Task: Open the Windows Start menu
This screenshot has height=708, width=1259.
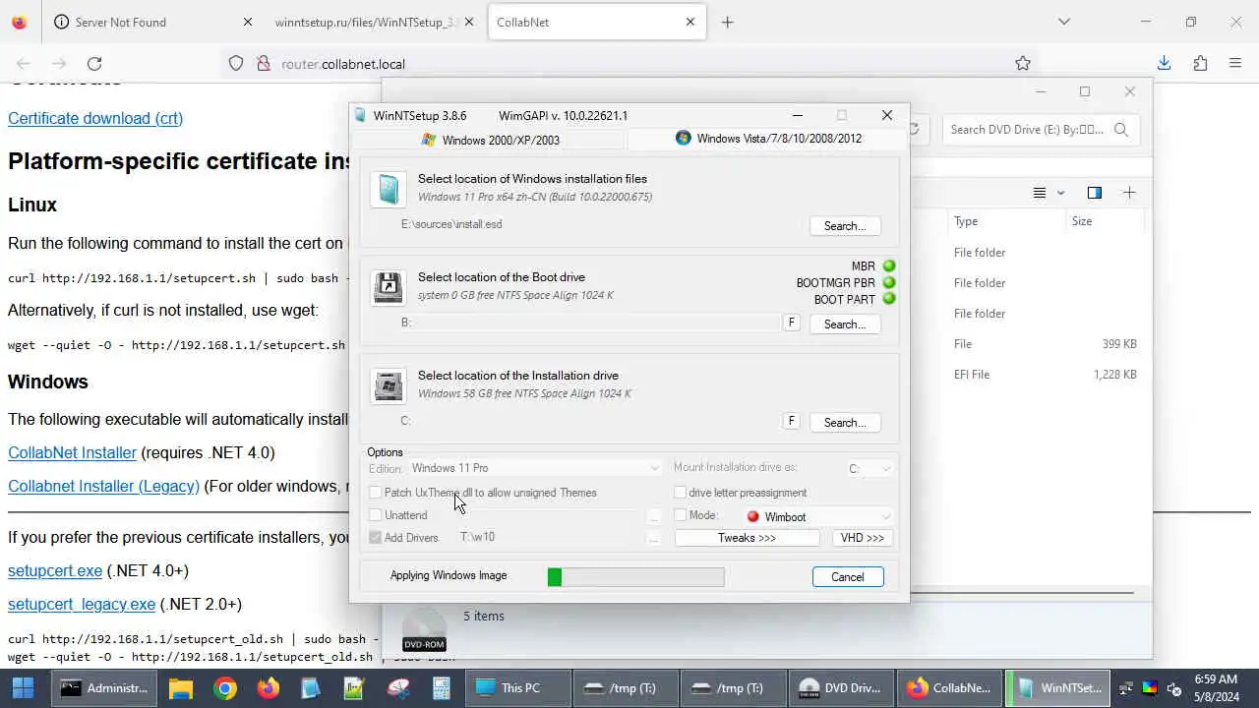Action: tap(22, 688)
